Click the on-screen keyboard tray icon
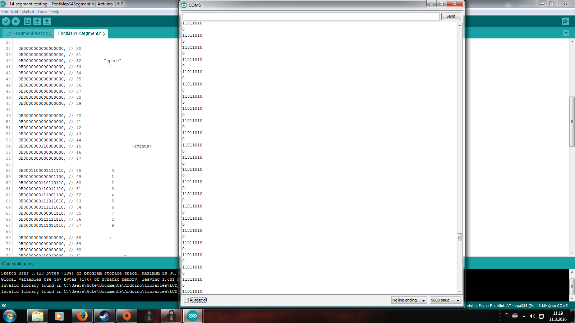The height and width of the screenshot is (323, 575). tap(515, 316)
